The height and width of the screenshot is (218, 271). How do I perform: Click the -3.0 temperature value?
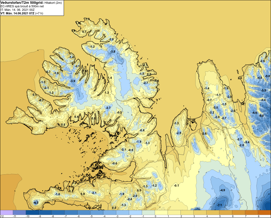coord(215,108)
